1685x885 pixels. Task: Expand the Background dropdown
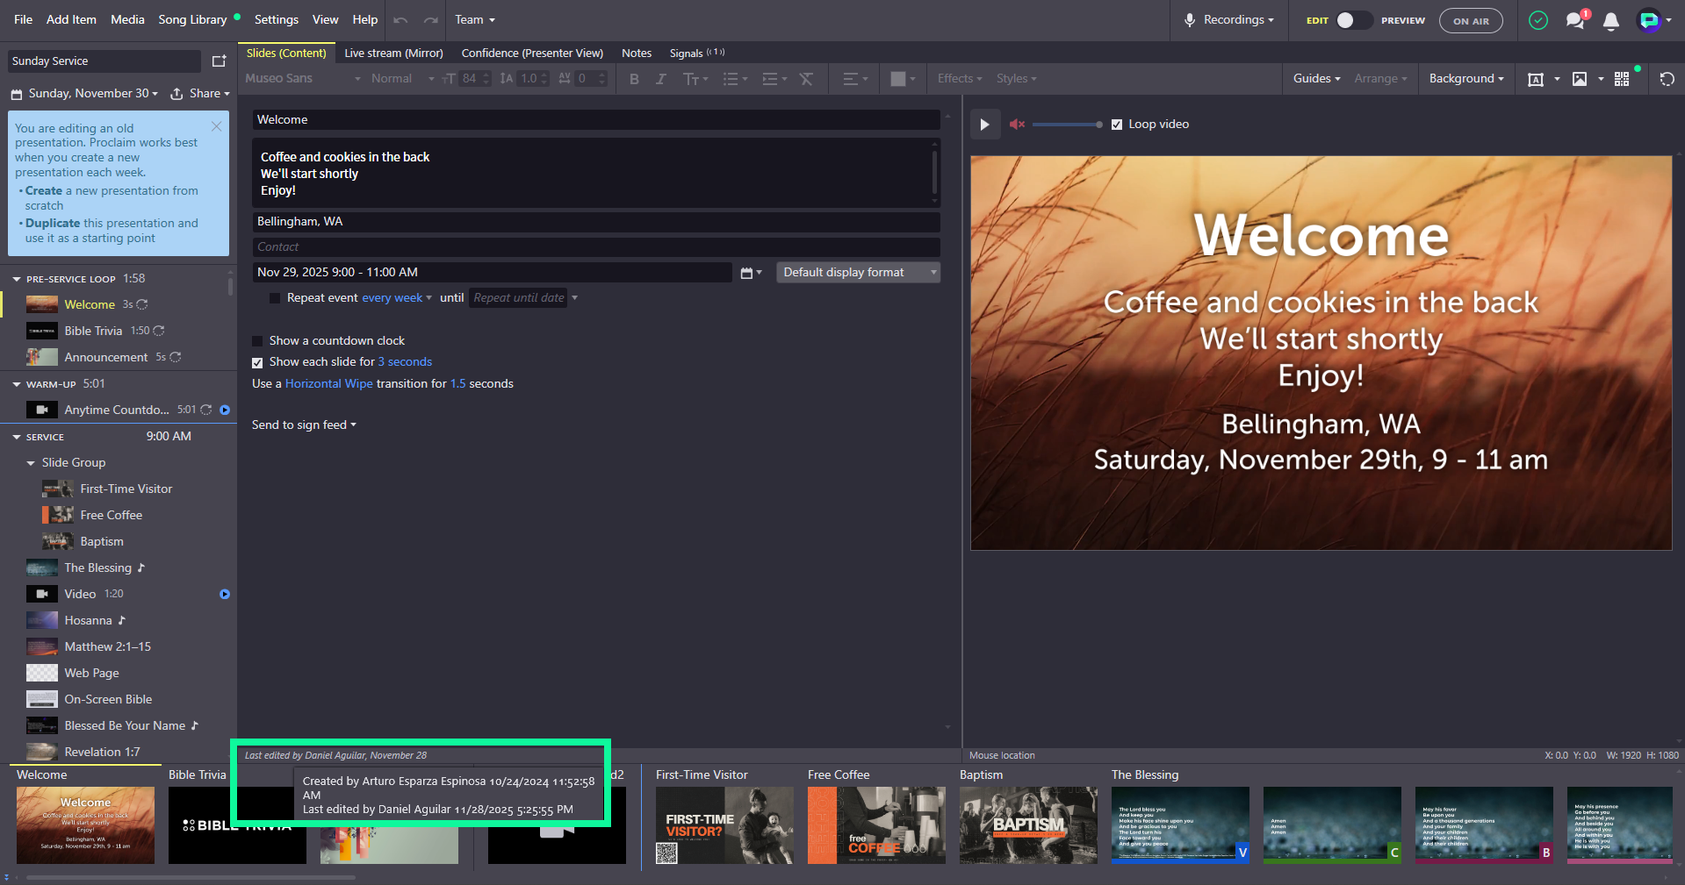point(1466,79)
